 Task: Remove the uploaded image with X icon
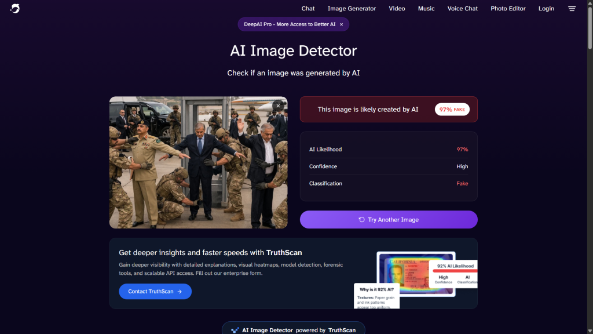point(279,106)
